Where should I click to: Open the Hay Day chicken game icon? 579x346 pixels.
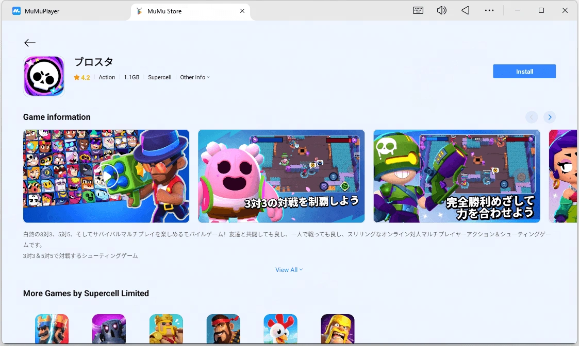pyautogui.click(x=280, y=329)
